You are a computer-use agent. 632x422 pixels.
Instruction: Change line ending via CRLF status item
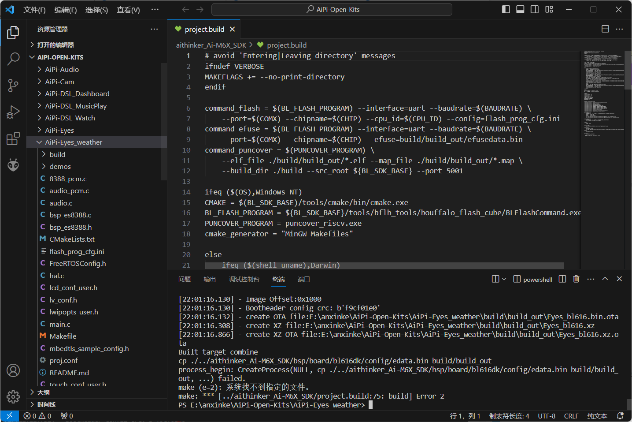(x=571, y=416)
